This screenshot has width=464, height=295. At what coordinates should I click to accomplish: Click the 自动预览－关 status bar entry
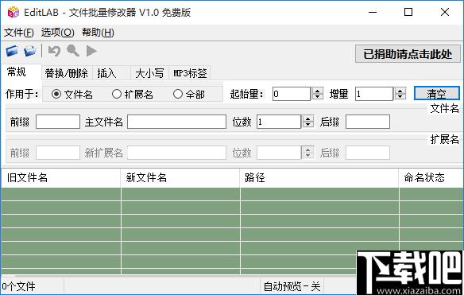292,286
